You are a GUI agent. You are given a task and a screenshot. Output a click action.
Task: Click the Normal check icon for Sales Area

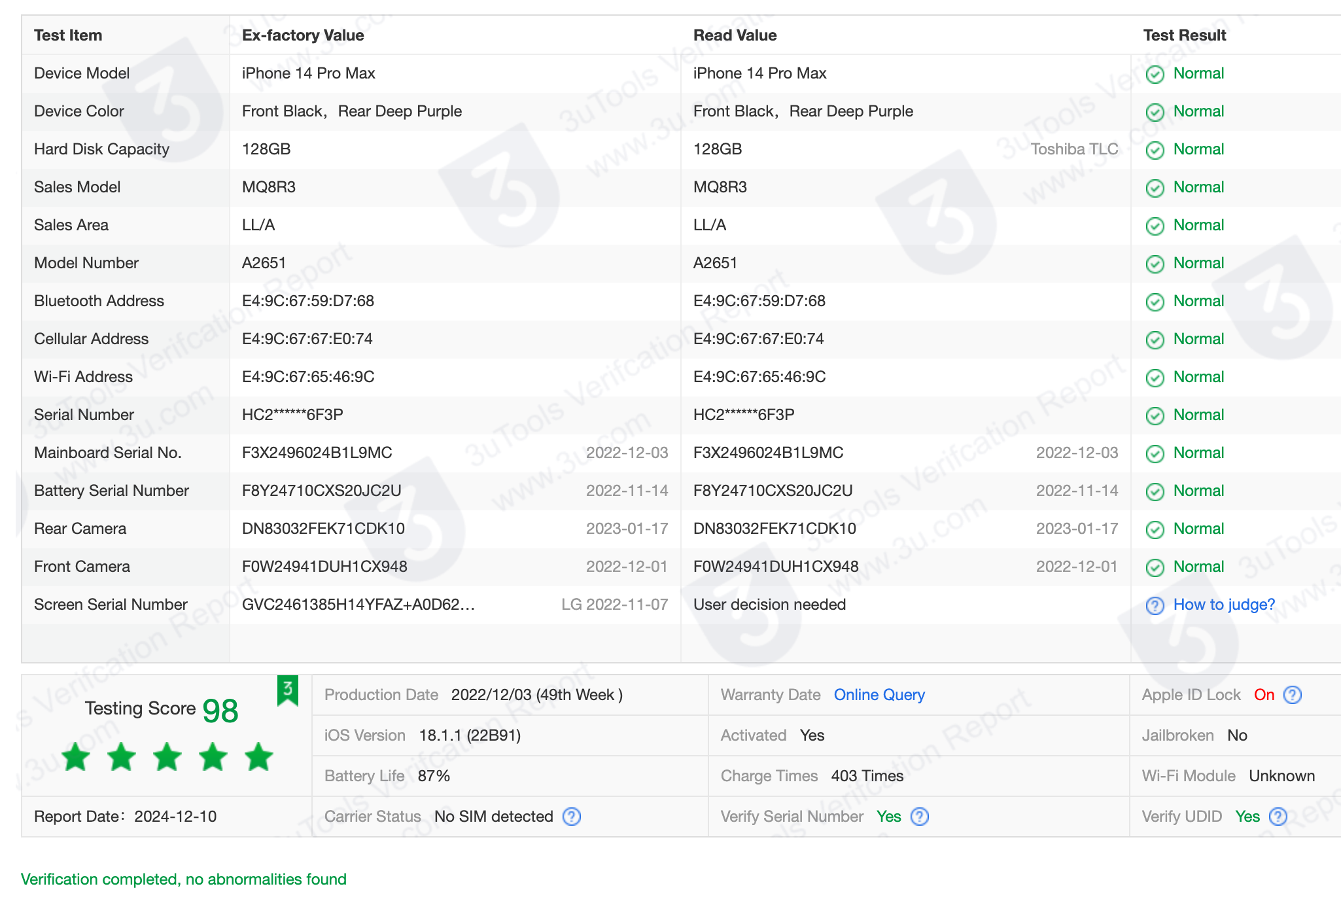pos(1155,226)
